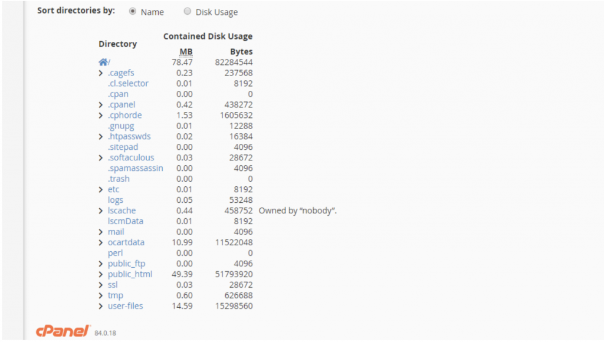The image size is (604, 342).
Task: Expand the .softaculous directory
Action: (101, 157)
